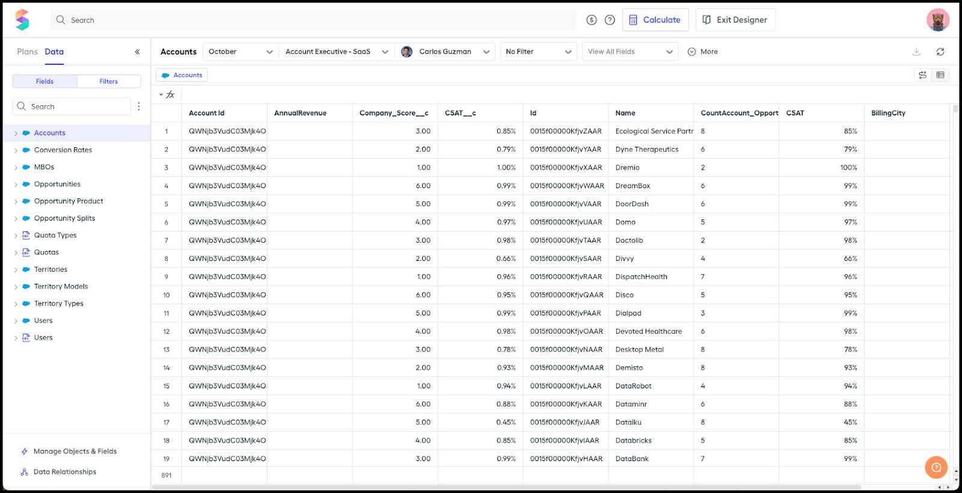The width and height of the screenshot is (962, 493).
Task: Click the Salesforce icon beside Opportunities
Action: pyautogui.click(x=26, y=184)
